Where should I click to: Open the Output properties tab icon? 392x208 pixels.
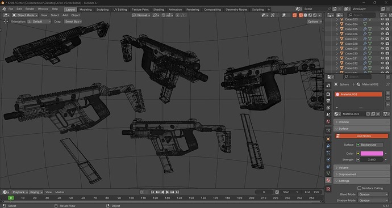pyautogui.click(x=328, y=101)
